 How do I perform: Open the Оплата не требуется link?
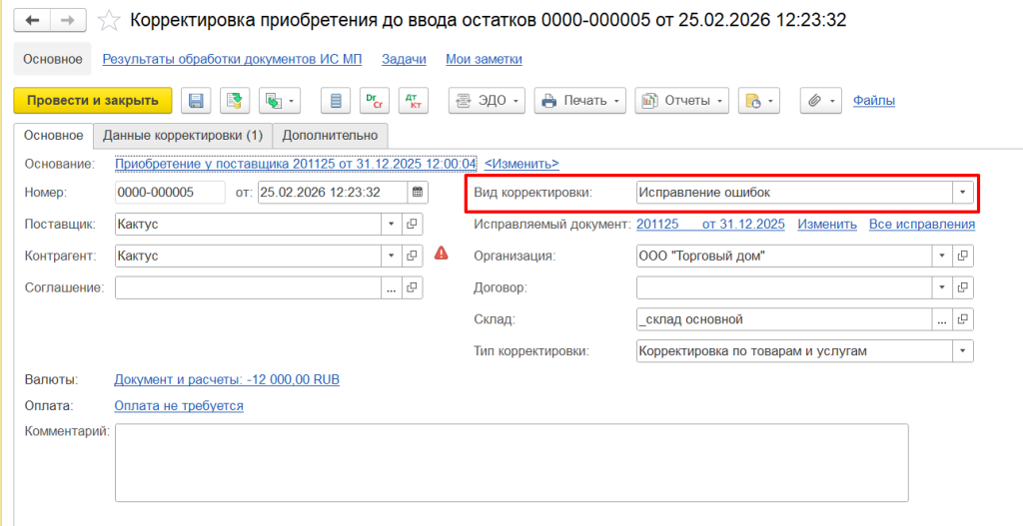click(179, 405)
